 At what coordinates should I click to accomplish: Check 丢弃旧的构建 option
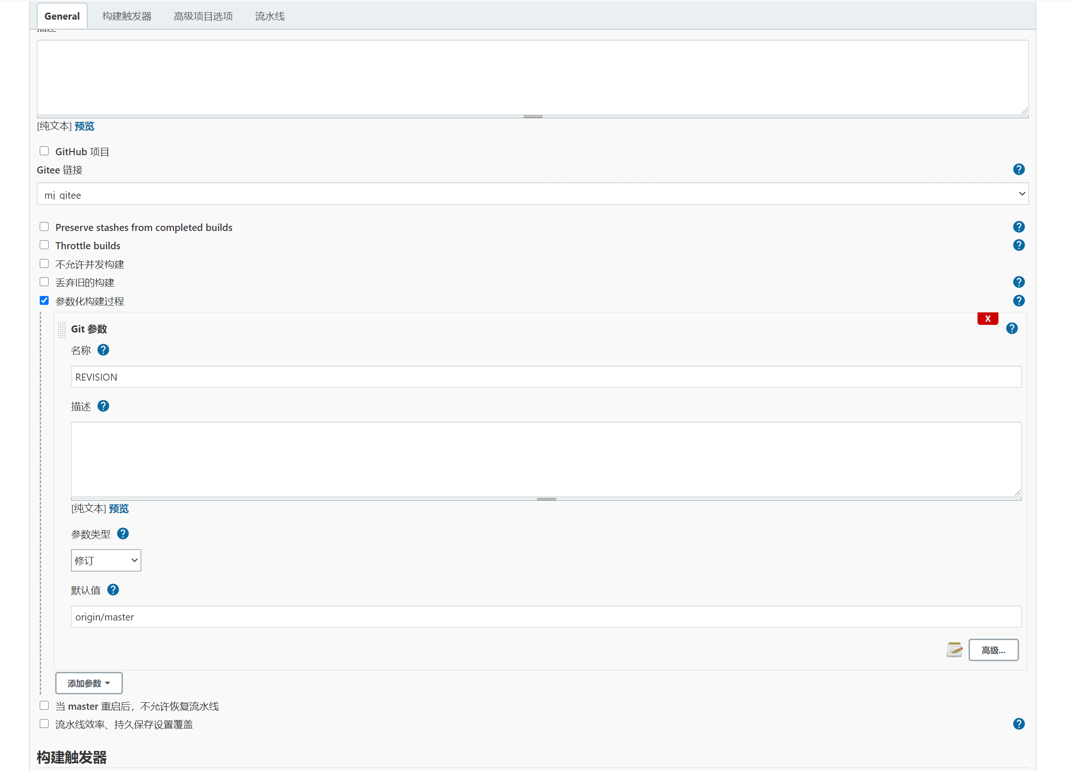point(44,282)
